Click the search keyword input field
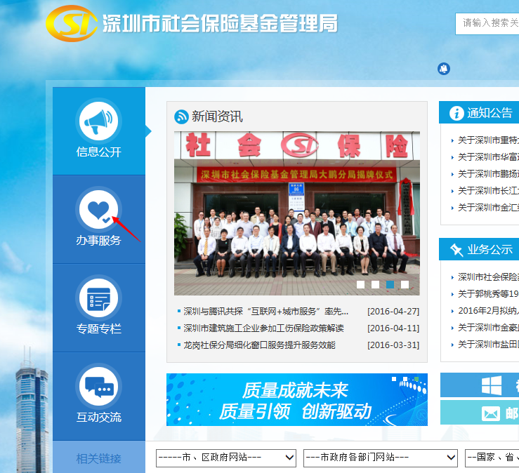Image resolution: width=519 pixels, height=473 pixels. 487,23
